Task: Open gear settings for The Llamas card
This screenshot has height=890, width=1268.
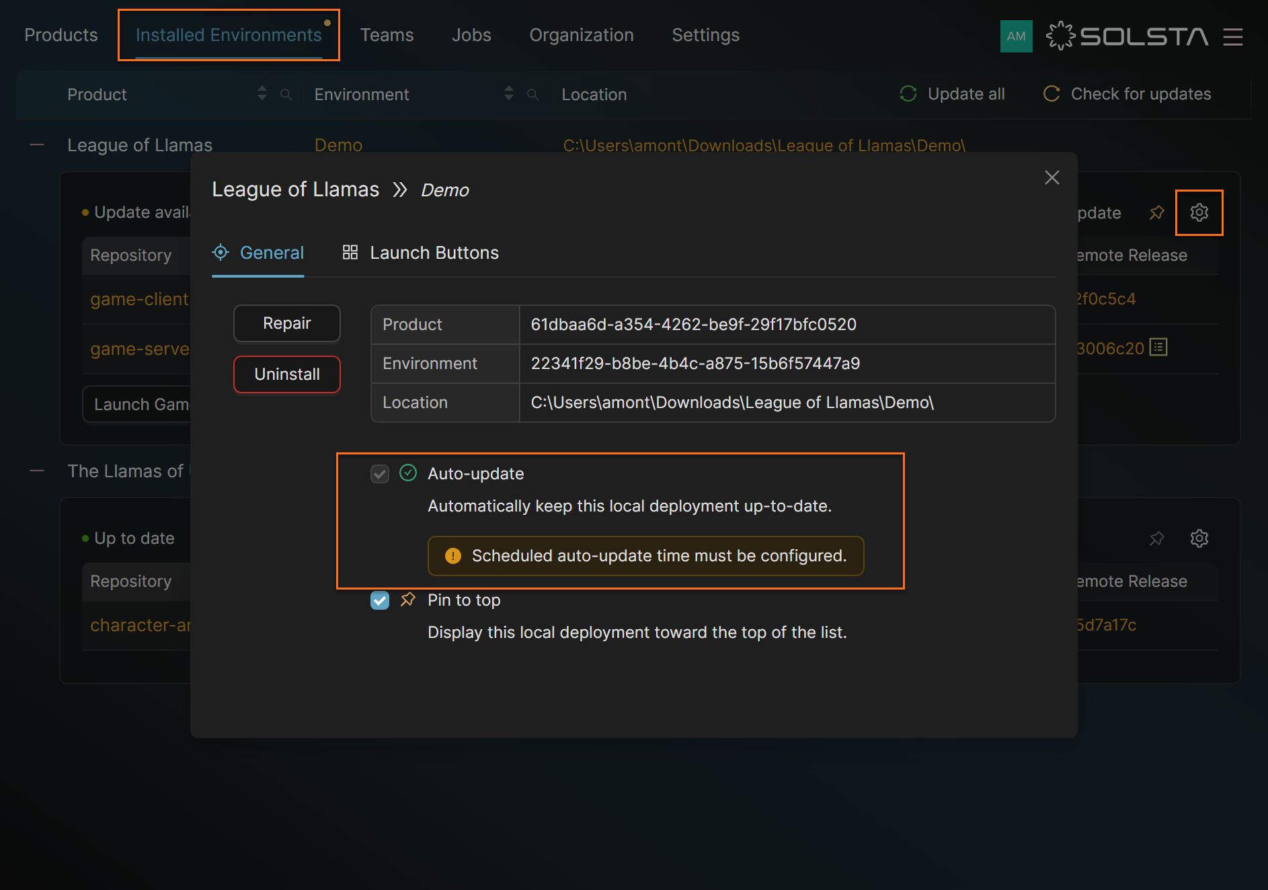Action: point(1199,538)
